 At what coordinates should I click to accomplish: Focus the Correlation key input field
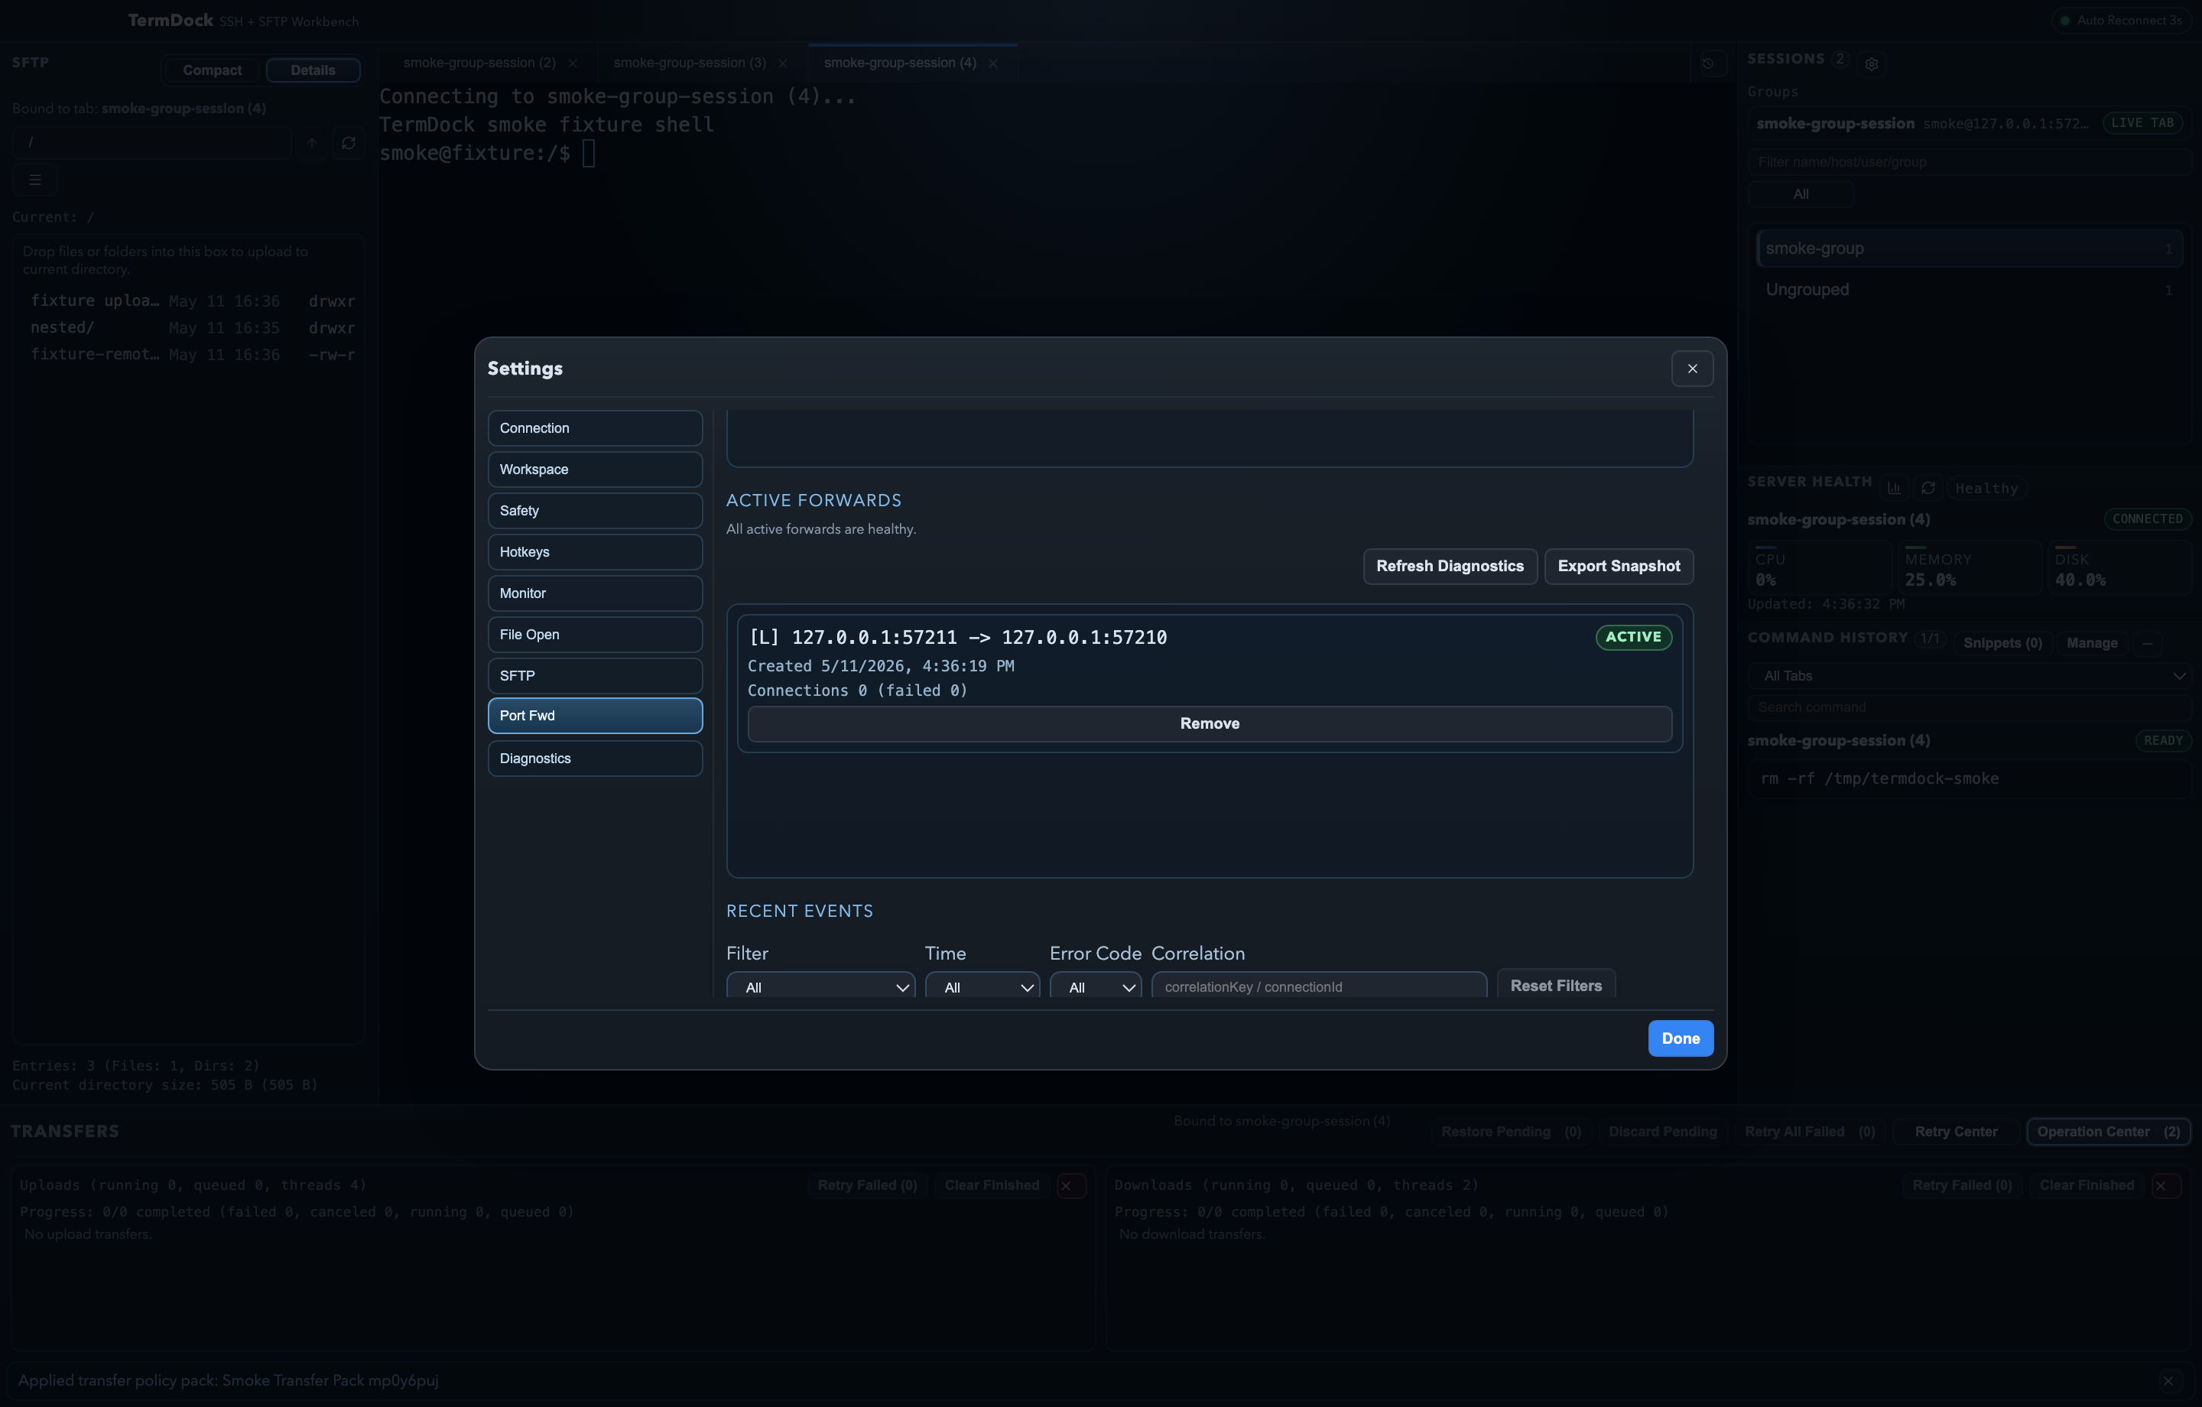pyautogui.click(x=1319, y=986)
